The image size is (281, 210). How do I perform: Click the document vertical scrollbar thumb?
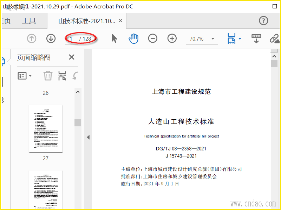(x=274, y=64)
